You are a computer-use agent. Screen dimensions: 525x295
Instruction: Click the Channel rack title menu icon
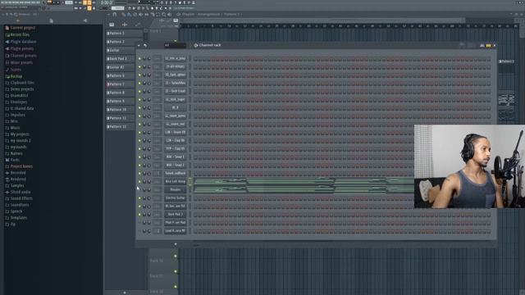[196, 45]
